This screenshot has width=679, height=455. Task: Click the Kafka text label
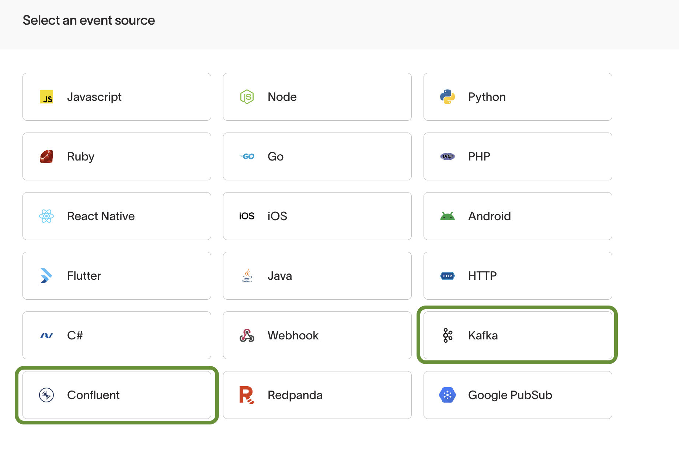(483, 335)
